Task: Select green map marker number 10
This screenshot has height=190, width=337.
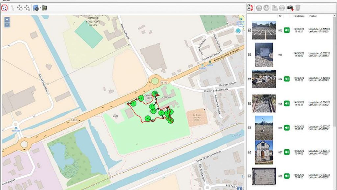Action: [x=153, y=111]
